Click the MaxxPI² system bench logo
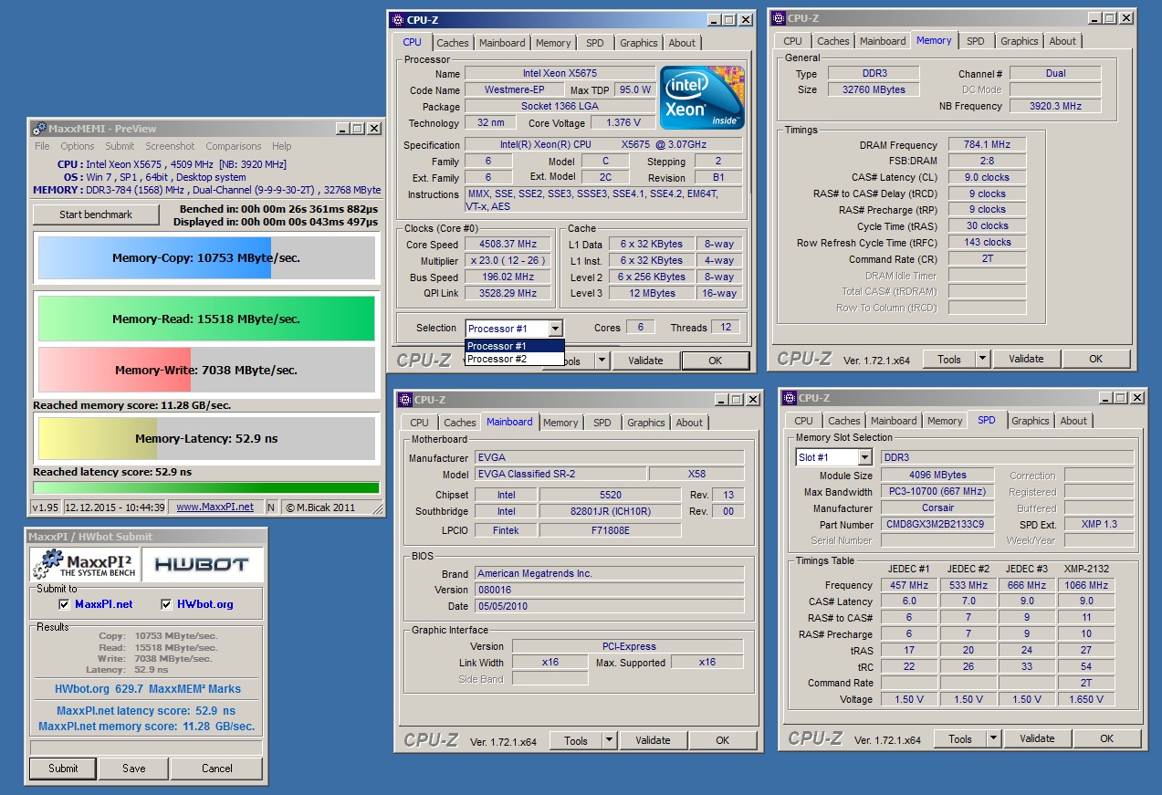 (83, 565)
